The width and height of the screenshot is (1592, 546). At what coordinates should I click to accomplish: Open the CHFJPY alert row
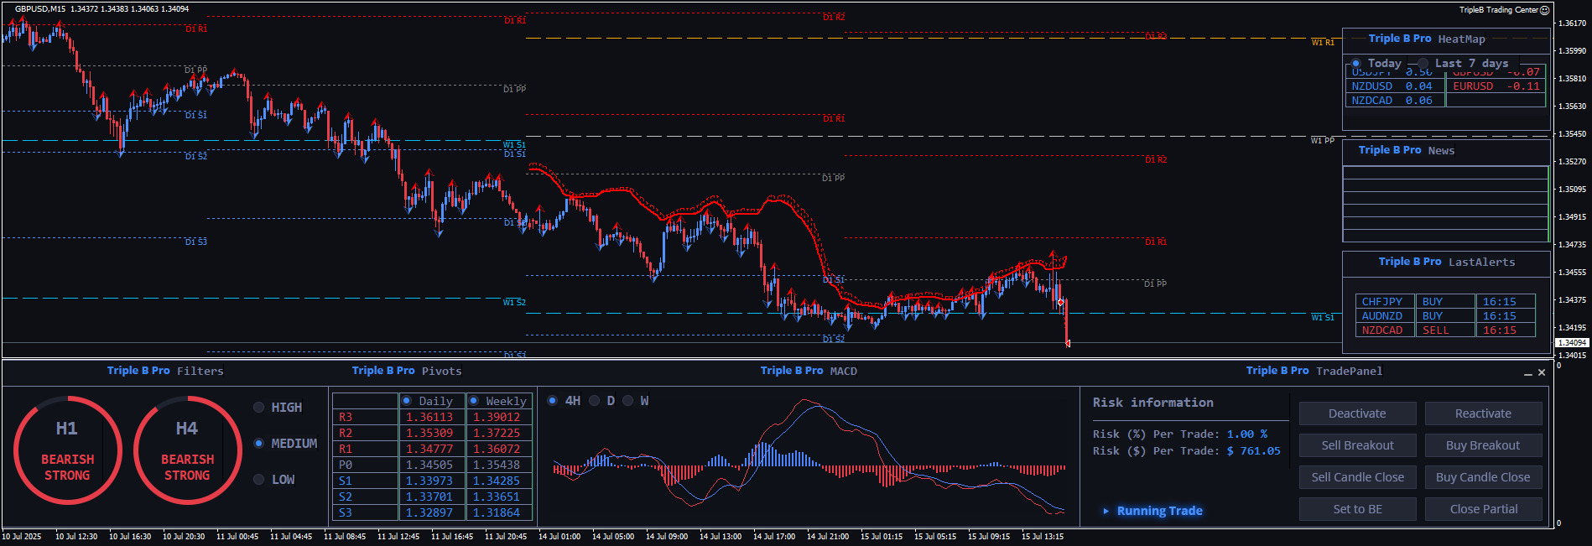(1382, 302)
